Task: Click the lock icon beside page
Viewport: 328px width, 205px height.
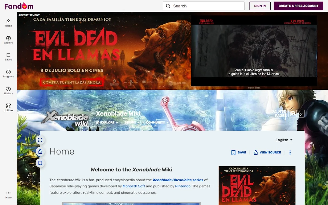Action: click(40, 151)
